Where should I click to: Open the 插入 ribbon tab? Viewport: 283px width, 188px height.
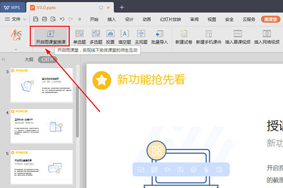coord(112,19)
